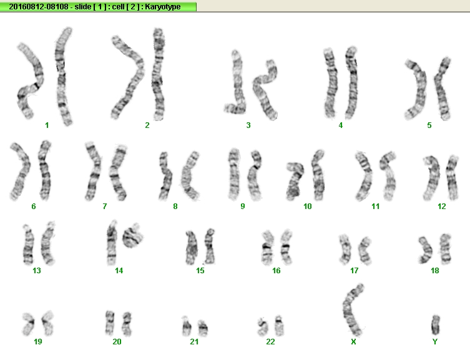The image size is (470, 355).
Task: Click the chromosome 18 number label
Action: (x=435, y=271)
